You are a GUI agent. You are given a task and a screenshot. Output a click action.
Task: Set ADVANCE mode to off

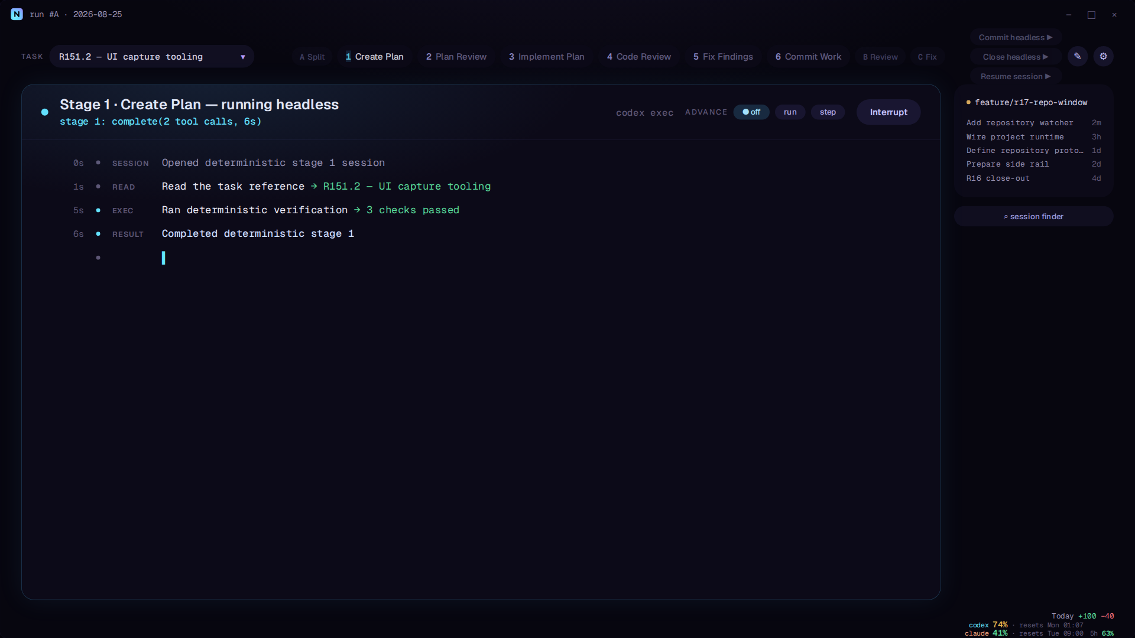(x=751, y=112)
